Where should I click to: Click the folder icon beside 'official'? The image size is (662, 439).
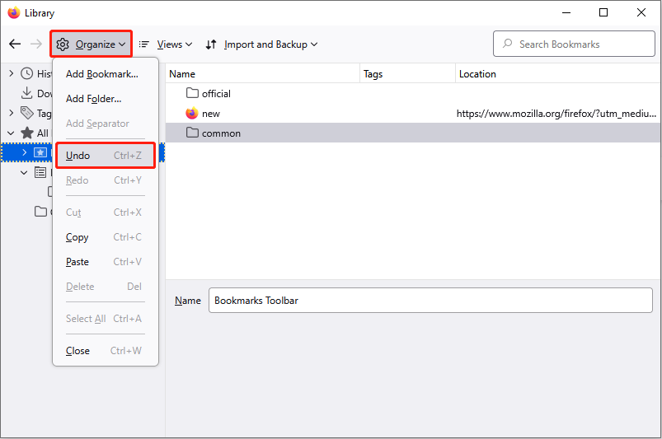[x=192, y=94]
